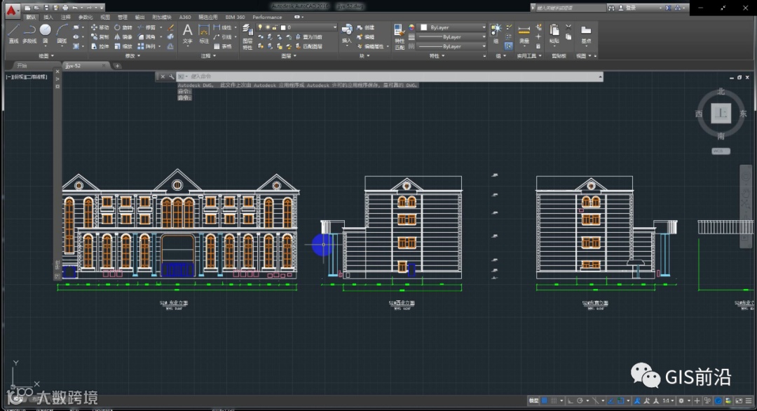Toggle polar tracking in status bar
The height and width of the screenshot is (411, 757).
coord(579,400)
